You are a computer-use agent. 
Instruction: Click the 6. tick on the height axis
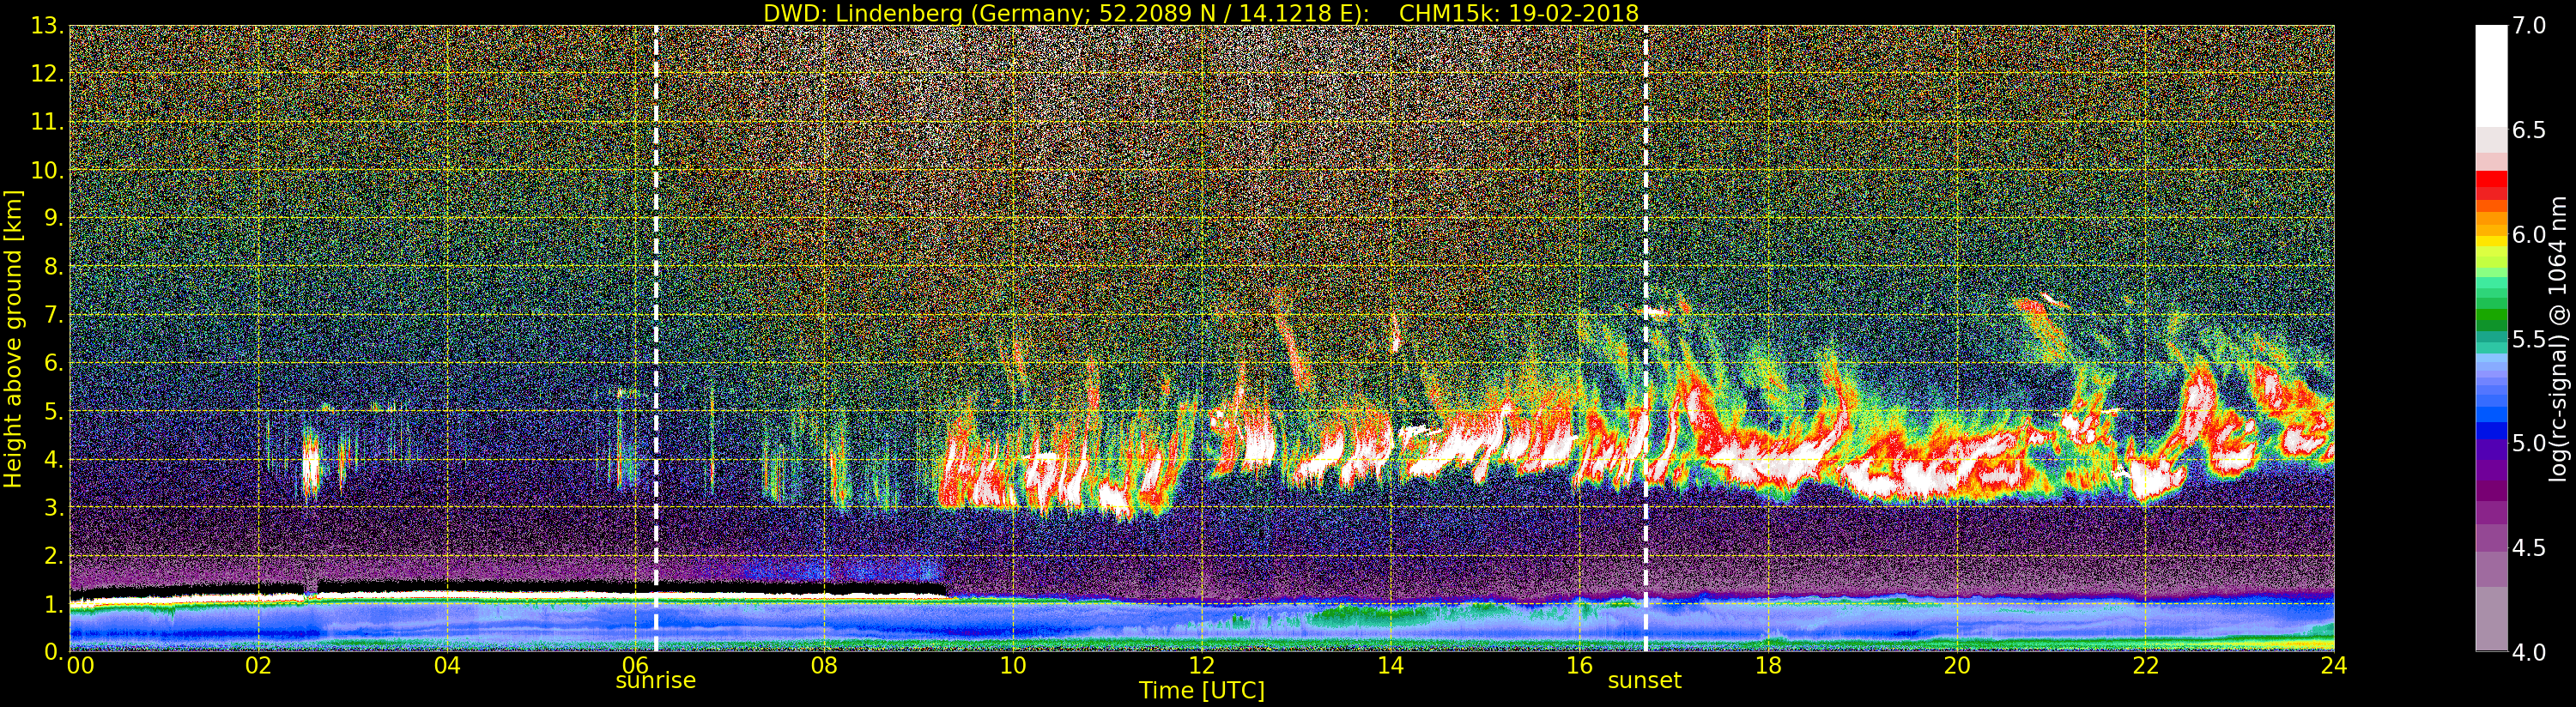coord(53,363)
